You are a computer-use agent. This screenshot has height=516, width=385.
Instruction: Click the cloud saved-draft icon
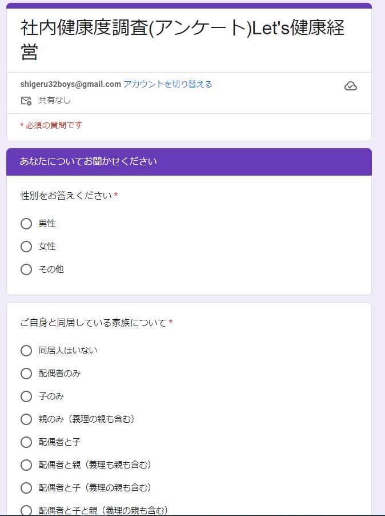coord(351,86)
